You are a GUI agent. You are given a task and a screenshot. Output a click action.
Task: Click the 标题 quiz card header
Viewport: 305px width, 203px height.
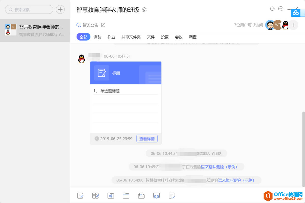126,73
